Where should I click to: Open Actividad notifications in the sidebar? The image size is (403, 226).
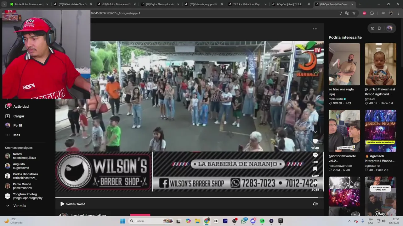17,106
